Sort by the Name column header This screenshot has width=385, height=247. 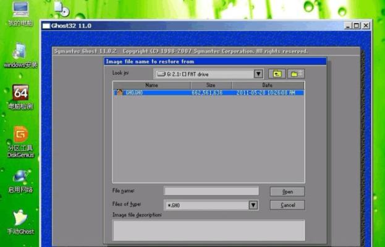pyautogui.click(x=151, y=85)
